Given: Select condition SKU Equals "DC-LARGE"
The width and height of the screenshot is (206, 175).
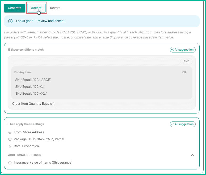Looking at the screenshot, I should coord(33,80).
